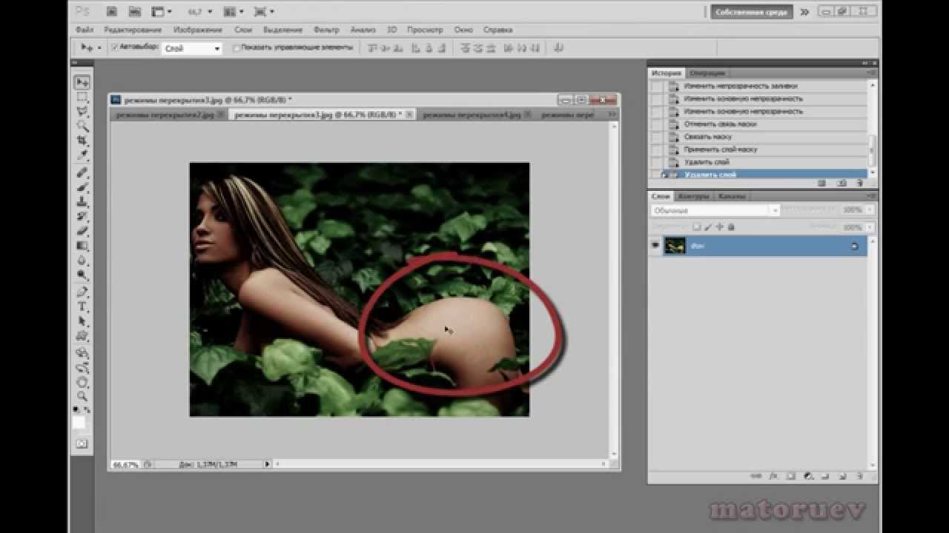Select the Quick Selection tool
This screenshot has height=533, width=949.
pos(82,126)
